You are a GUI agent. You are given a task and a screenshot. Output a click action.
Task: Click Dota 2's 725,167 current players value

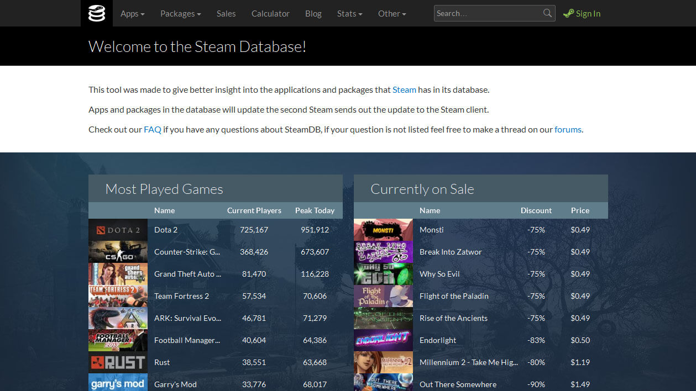point(254,230)
